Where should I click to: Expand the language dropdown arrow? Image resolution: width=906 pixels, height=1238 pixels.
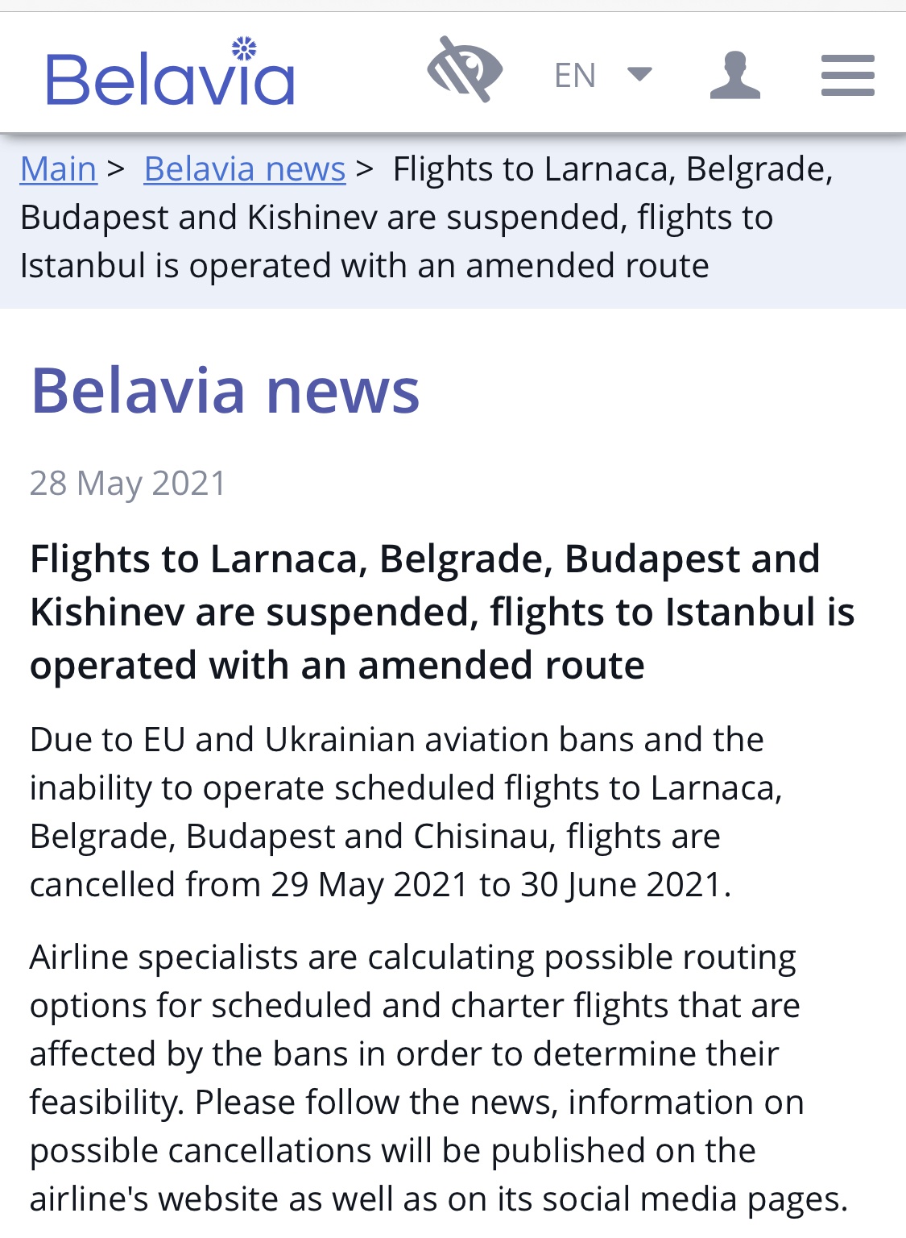coord(639,74)
